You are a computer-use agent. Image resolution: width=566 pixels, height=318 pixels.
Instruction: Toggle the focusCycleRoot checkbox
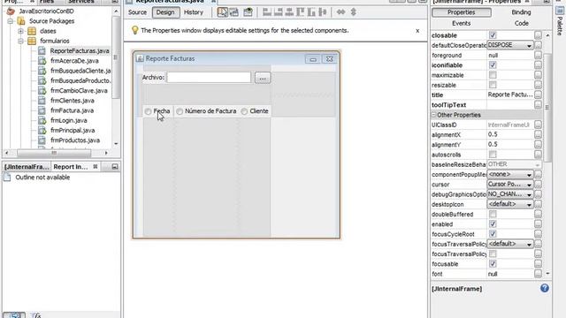[x=493, y=234]
